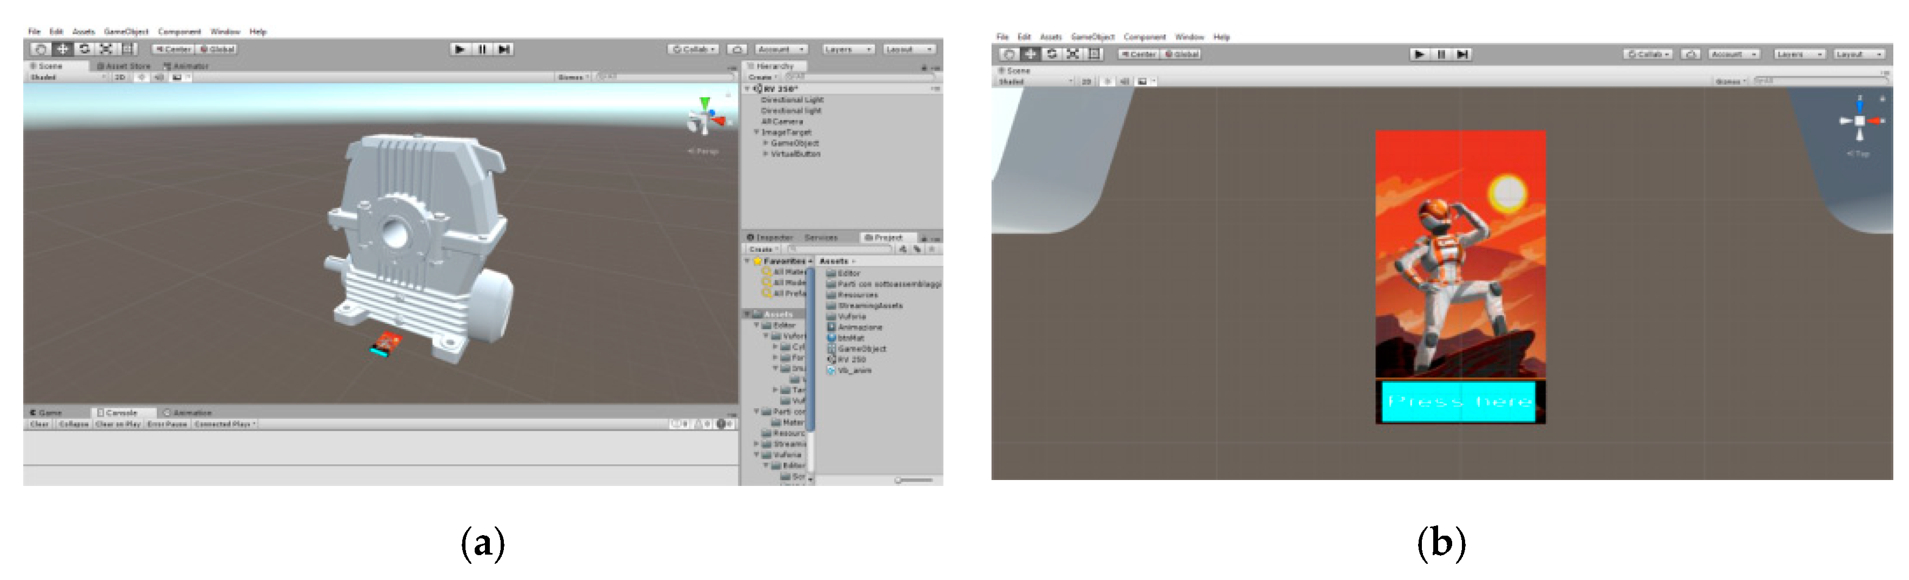Collapse the ImageTarget hierarchy item

(x=757, y=132)
